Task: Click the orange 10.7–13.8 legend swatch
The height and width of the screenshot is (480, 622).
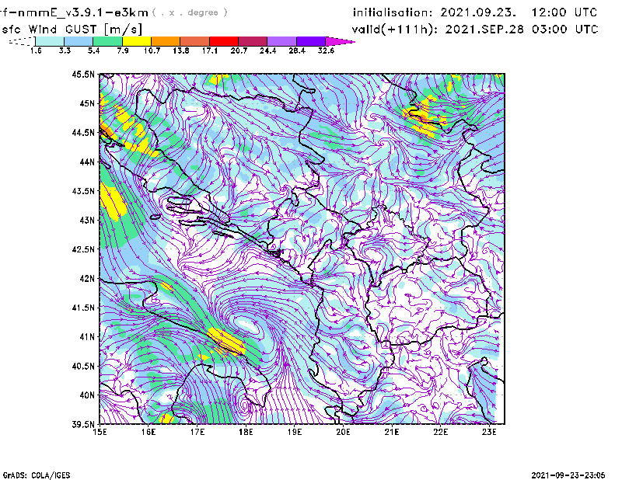Action: pyautogui.click(x=166, y=41)
